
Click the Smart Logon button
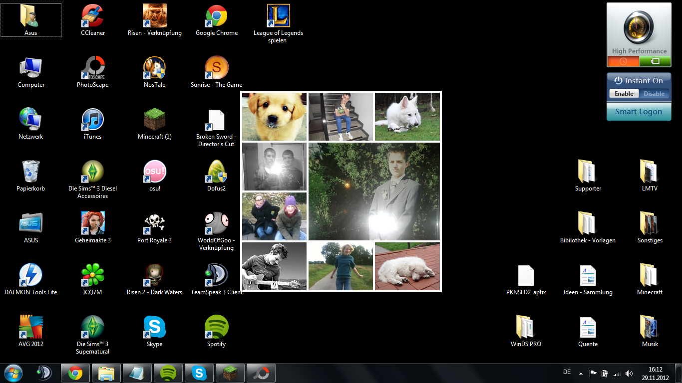tap(639, 112)
